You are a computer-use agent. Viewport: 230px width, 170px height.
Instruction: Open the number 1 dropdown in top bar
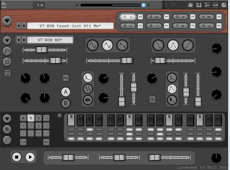coord(39,5)
